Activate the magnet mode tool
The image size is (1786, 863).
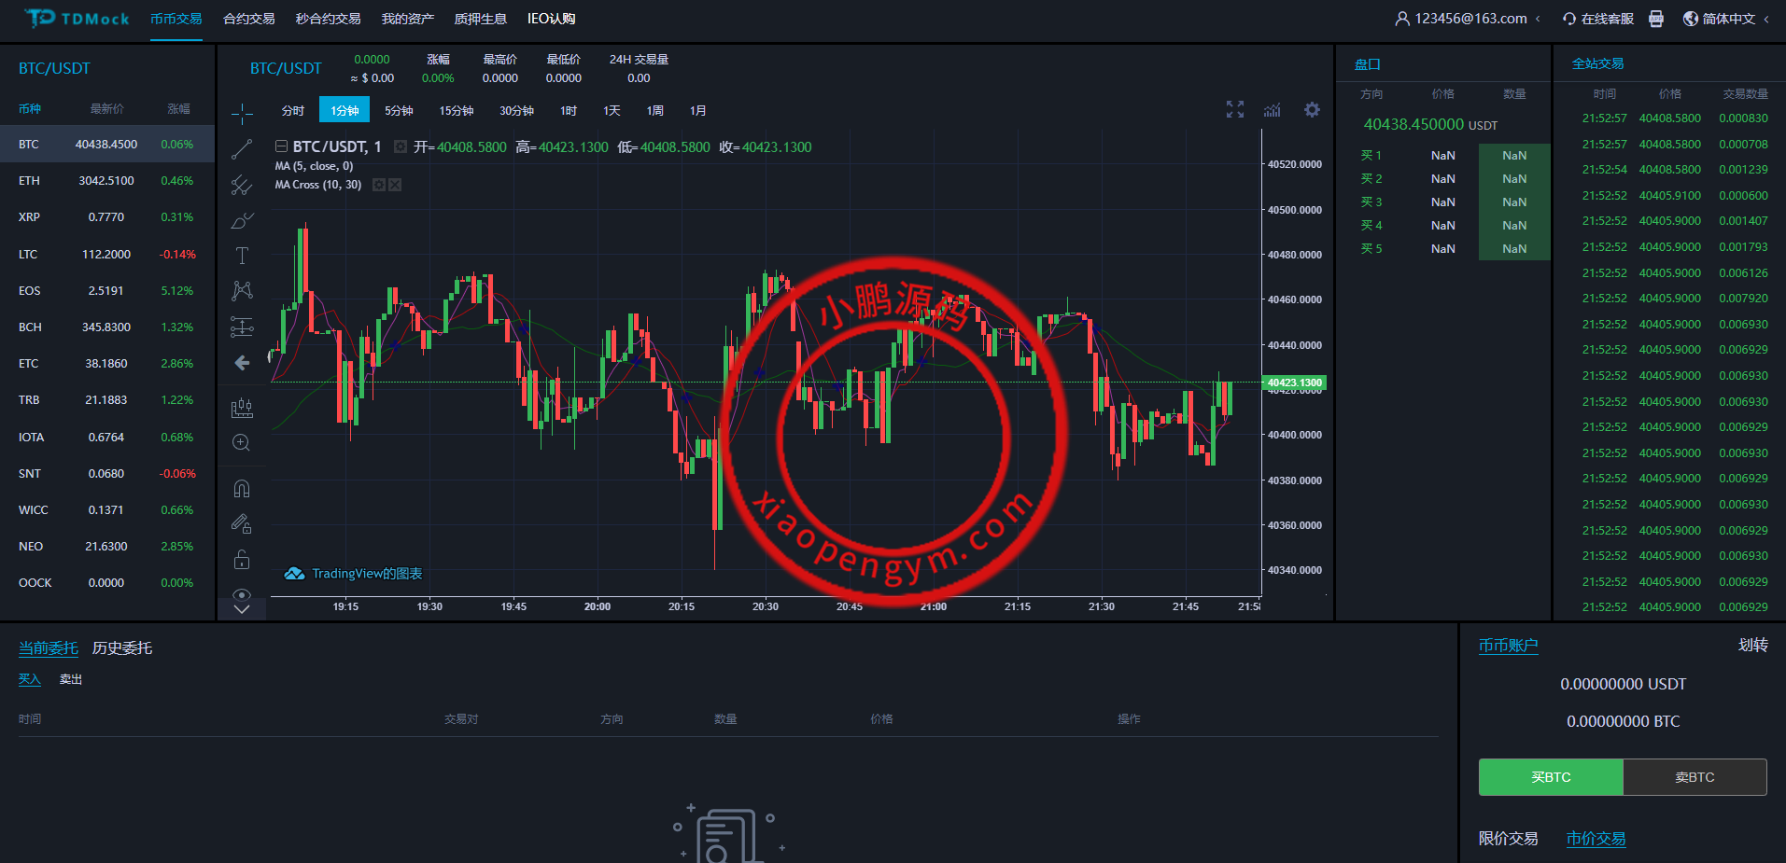(242, 489)
